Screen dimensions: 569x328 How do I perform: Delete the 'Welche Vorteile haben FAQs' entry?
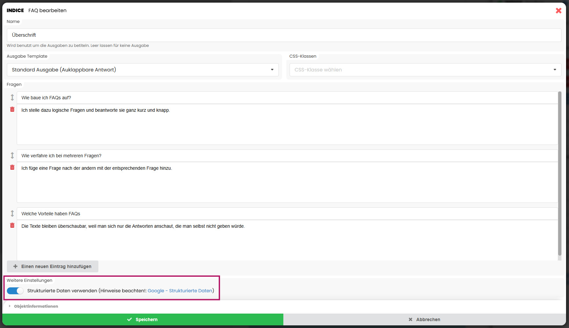12,225
